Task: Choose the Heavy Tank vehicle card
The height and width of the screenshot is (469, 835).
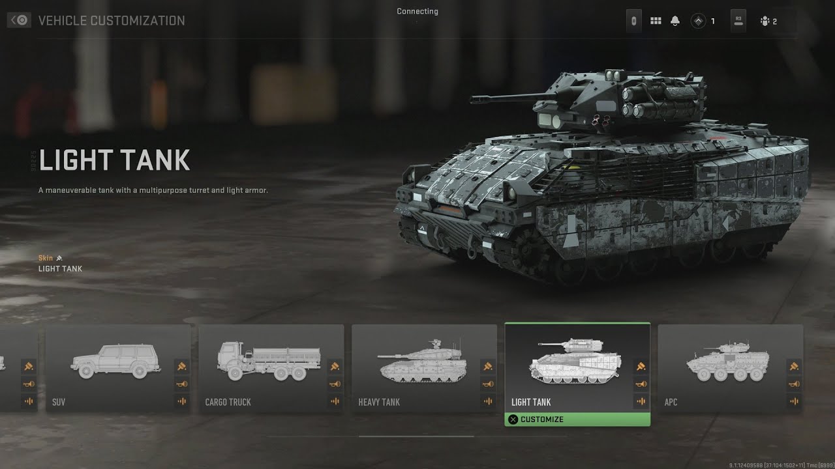Action: [x=425, y=369]
